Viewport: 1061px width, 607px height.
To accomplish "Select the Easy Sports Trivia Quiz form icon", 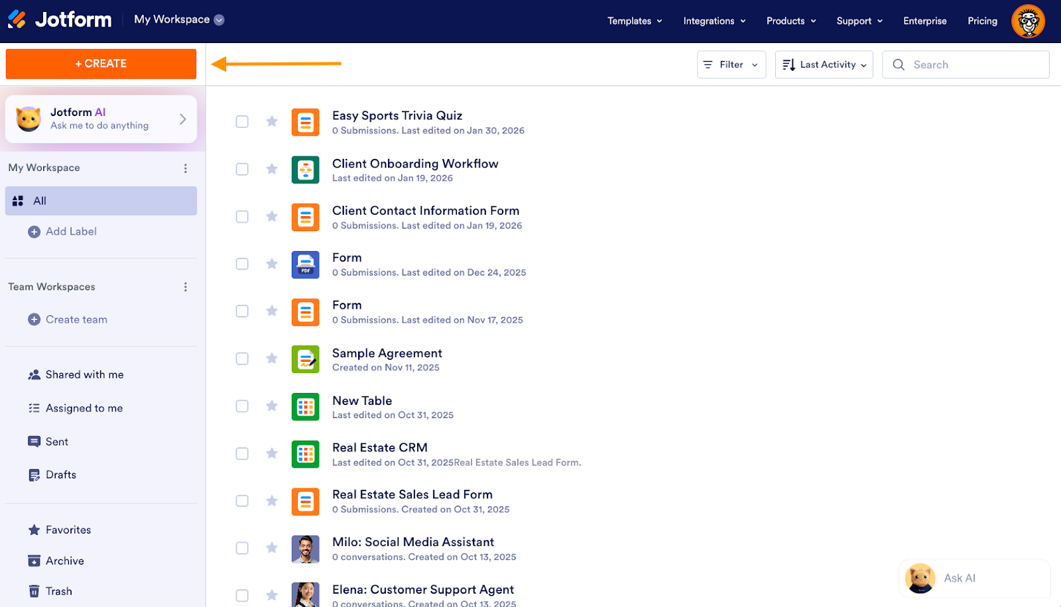I will (x=306, y=122).
